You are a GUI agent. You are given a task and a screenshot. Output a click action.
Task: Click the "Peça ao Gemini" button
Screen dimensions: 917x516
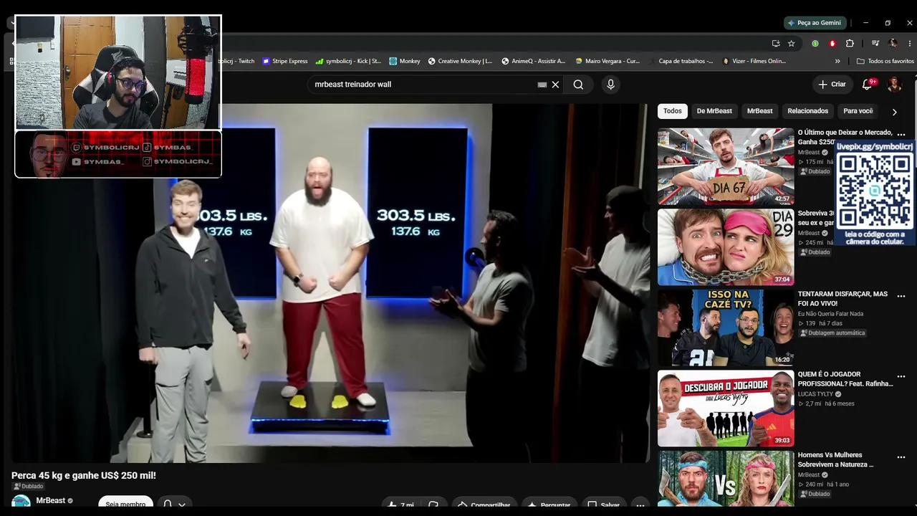point(815,23)
